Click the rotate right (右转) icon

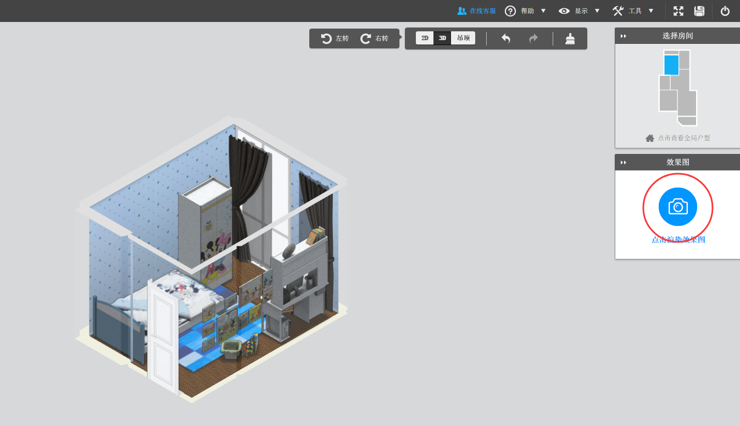(366, 38)
